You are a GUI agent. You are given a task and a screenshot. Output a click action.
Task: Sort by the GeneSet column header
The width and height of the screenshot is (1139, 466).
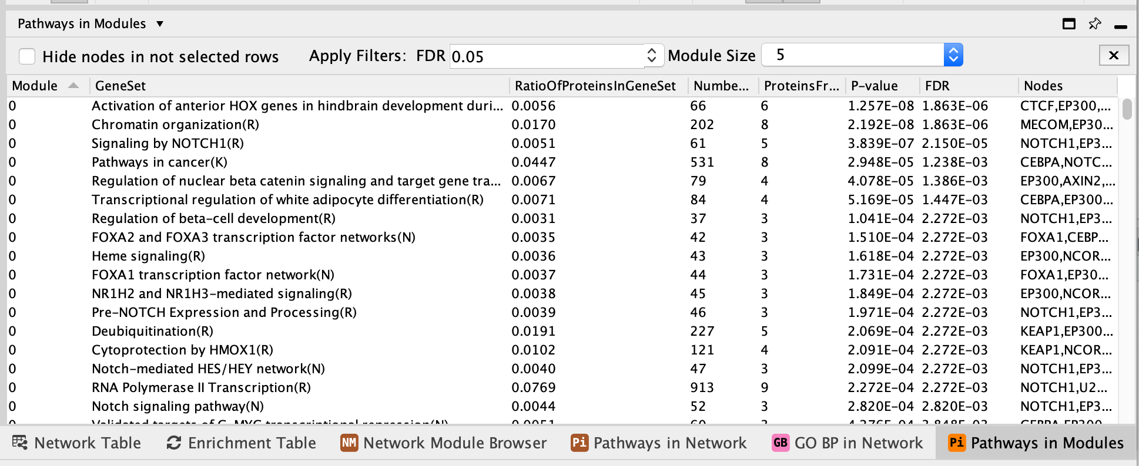[x=299, y=86]
